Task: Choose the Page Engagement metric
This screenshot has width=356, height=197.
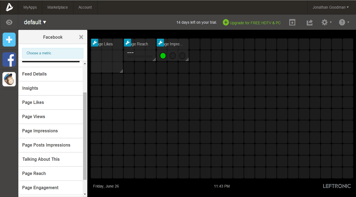Action: 51,188
